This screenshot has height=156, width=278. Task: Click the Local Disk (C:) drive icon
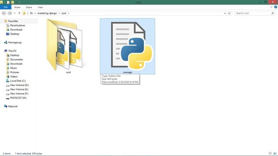(x=8, y=81)
